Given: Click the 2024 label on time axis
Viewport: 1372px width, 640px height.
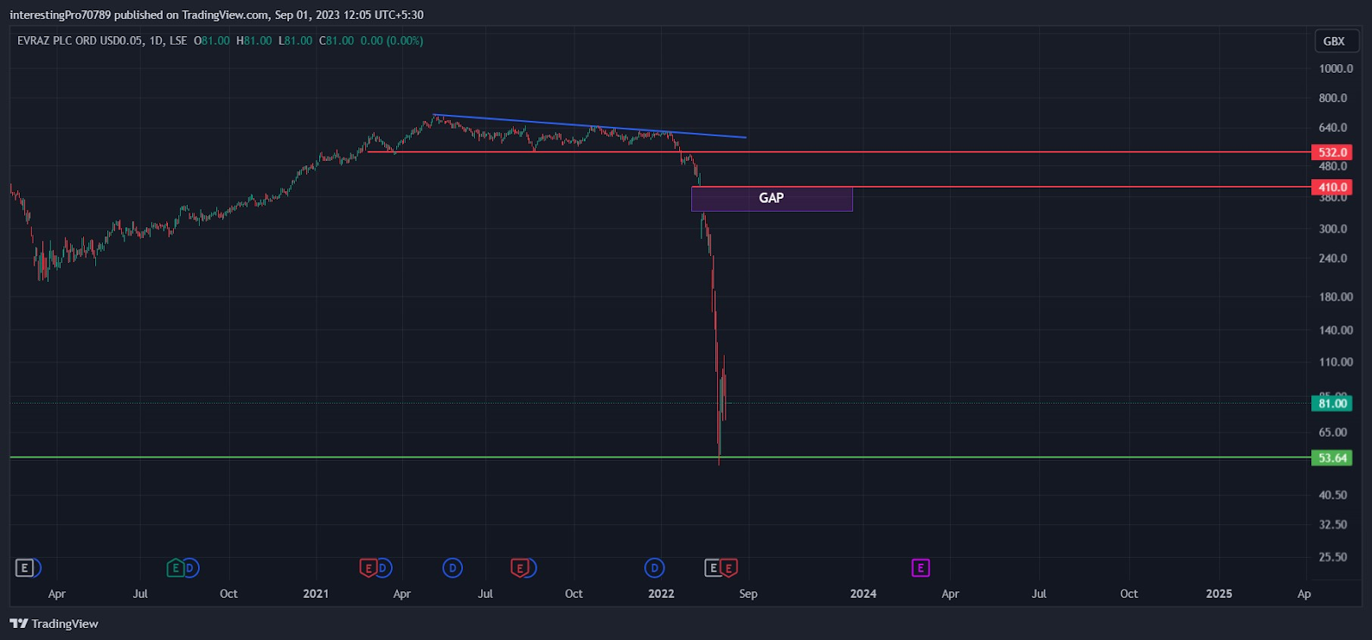Looking at the screenshot, I should click(863, 594).
